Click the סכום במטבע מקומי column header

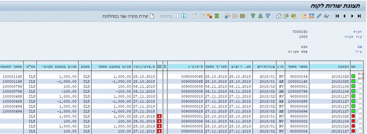[57, 67]
